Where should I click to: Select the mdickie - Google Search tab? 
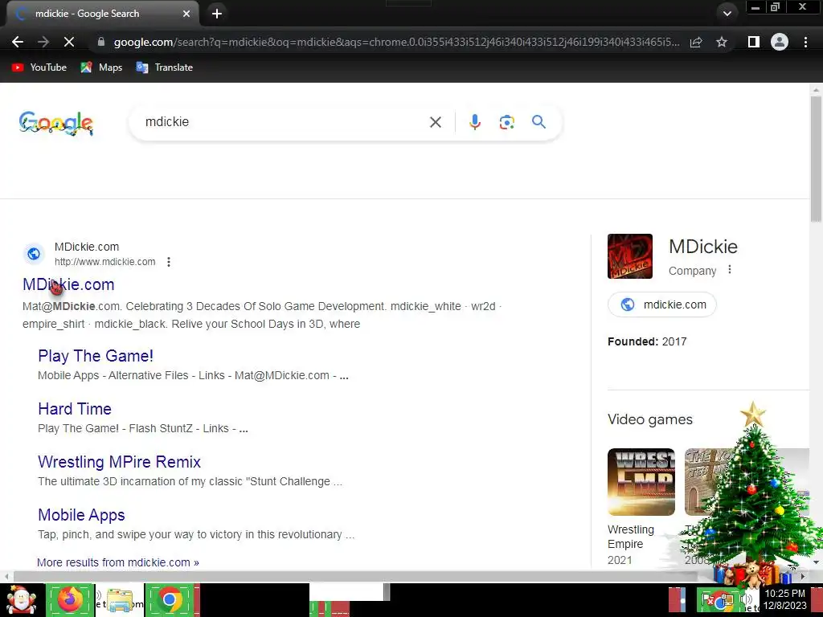[x=102, y=14]
